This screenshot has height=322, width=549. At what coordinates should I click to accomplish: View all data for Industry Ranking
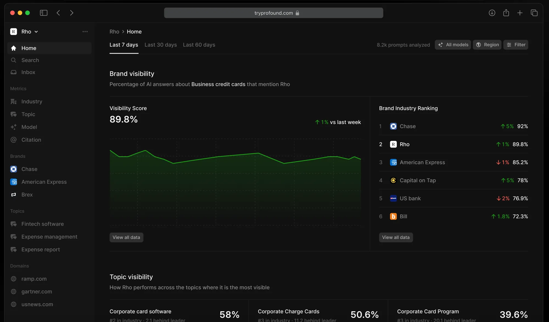pyautogui.click(x=396, y=237)
